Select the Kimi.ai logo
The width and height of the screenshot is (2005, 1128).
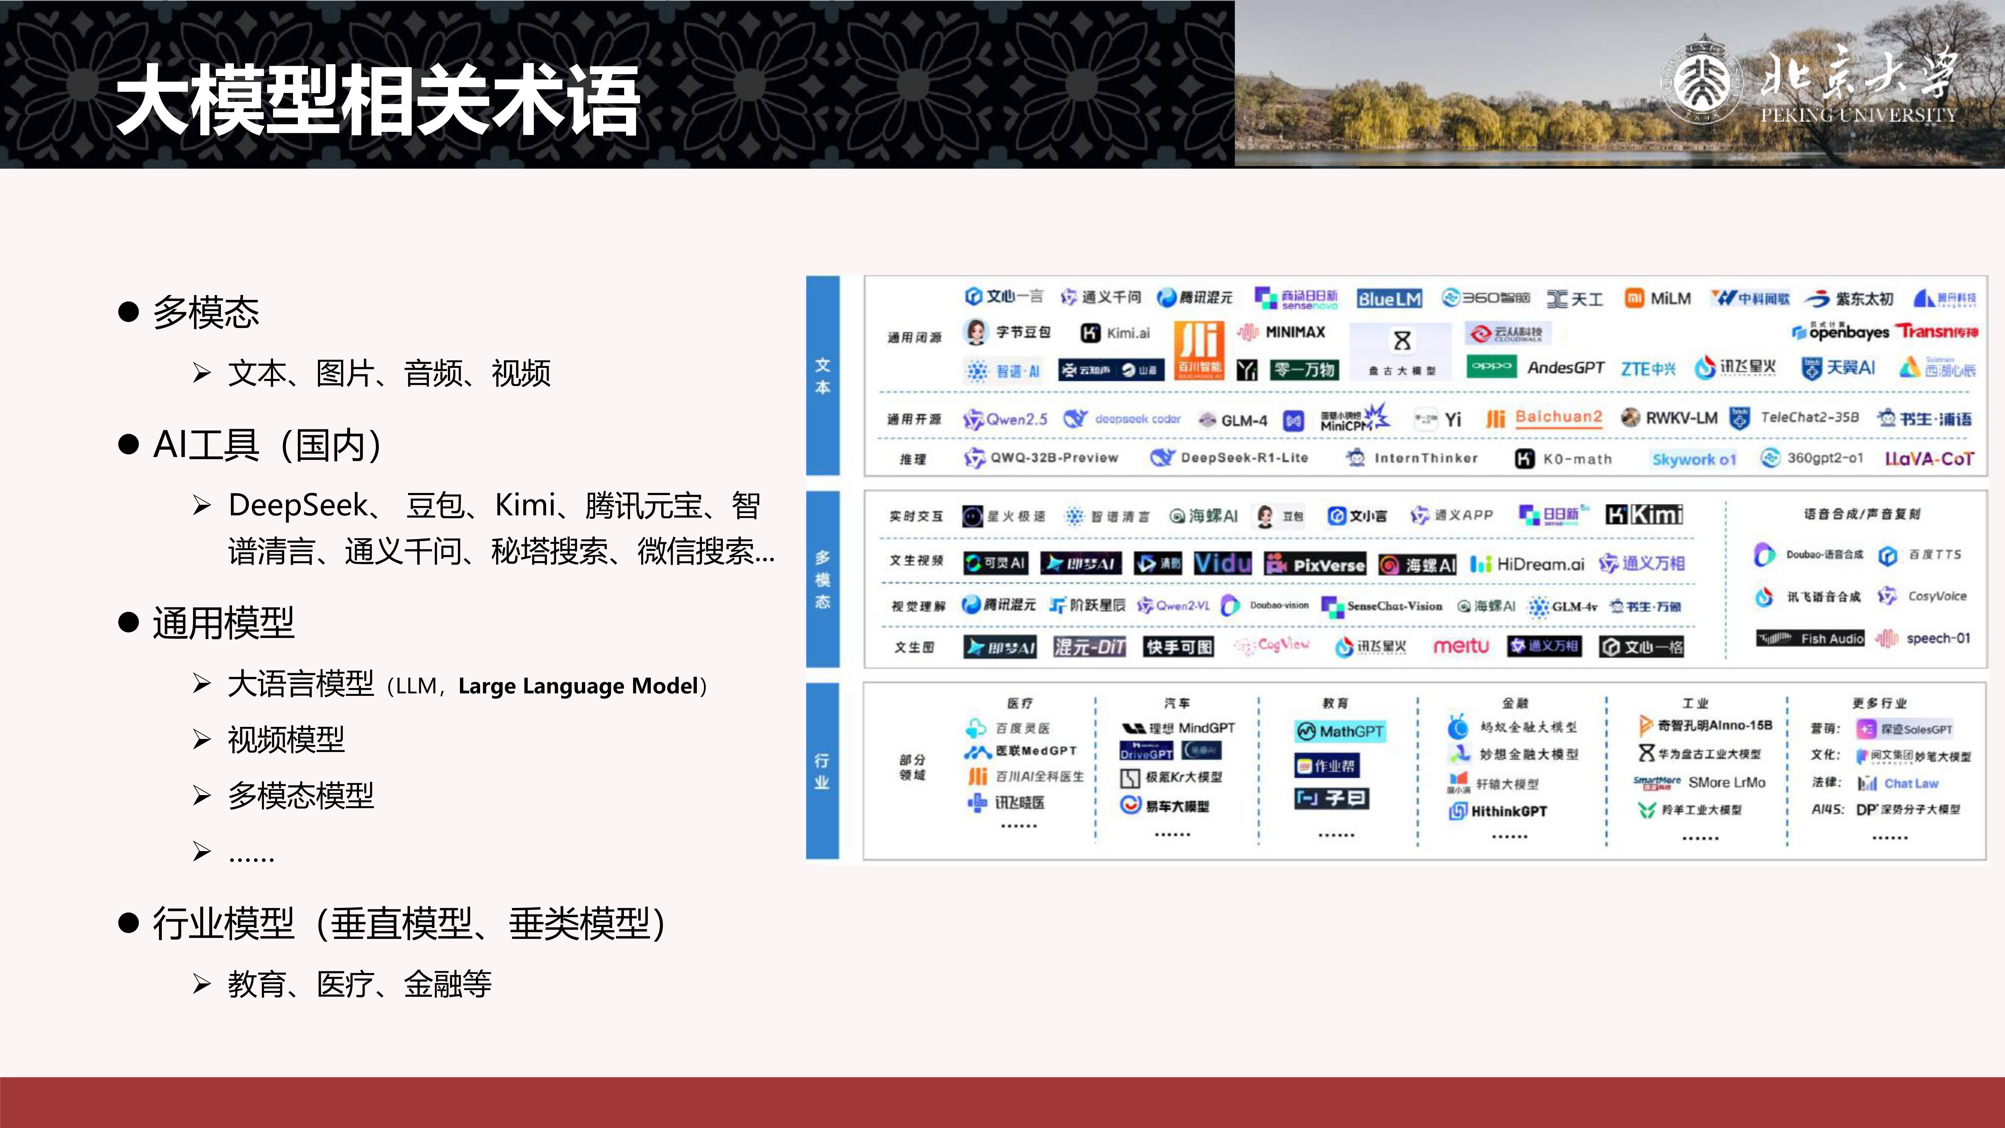pos(1115,333)
